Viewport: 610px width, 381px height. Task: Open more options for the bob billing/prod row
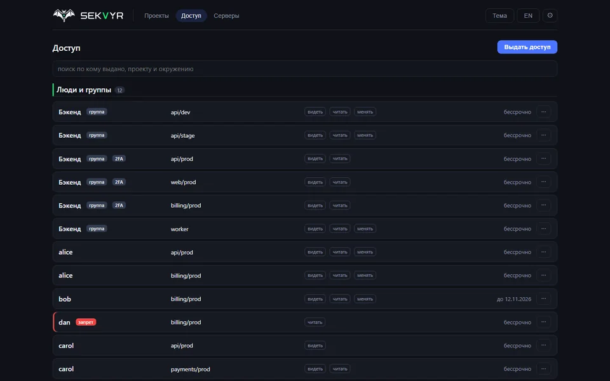point(543,298)
